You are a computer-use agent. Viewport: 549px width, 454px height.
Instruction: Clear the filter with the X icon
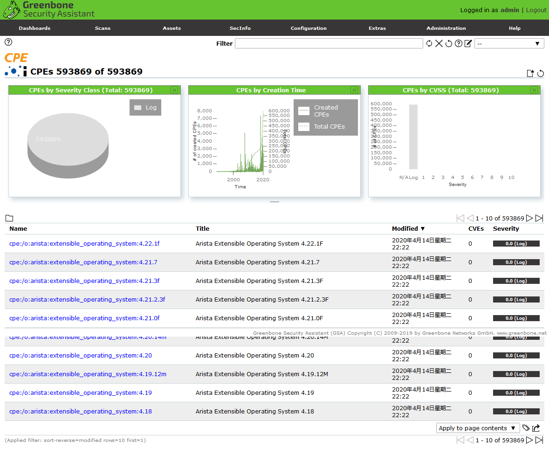point(439,43)
